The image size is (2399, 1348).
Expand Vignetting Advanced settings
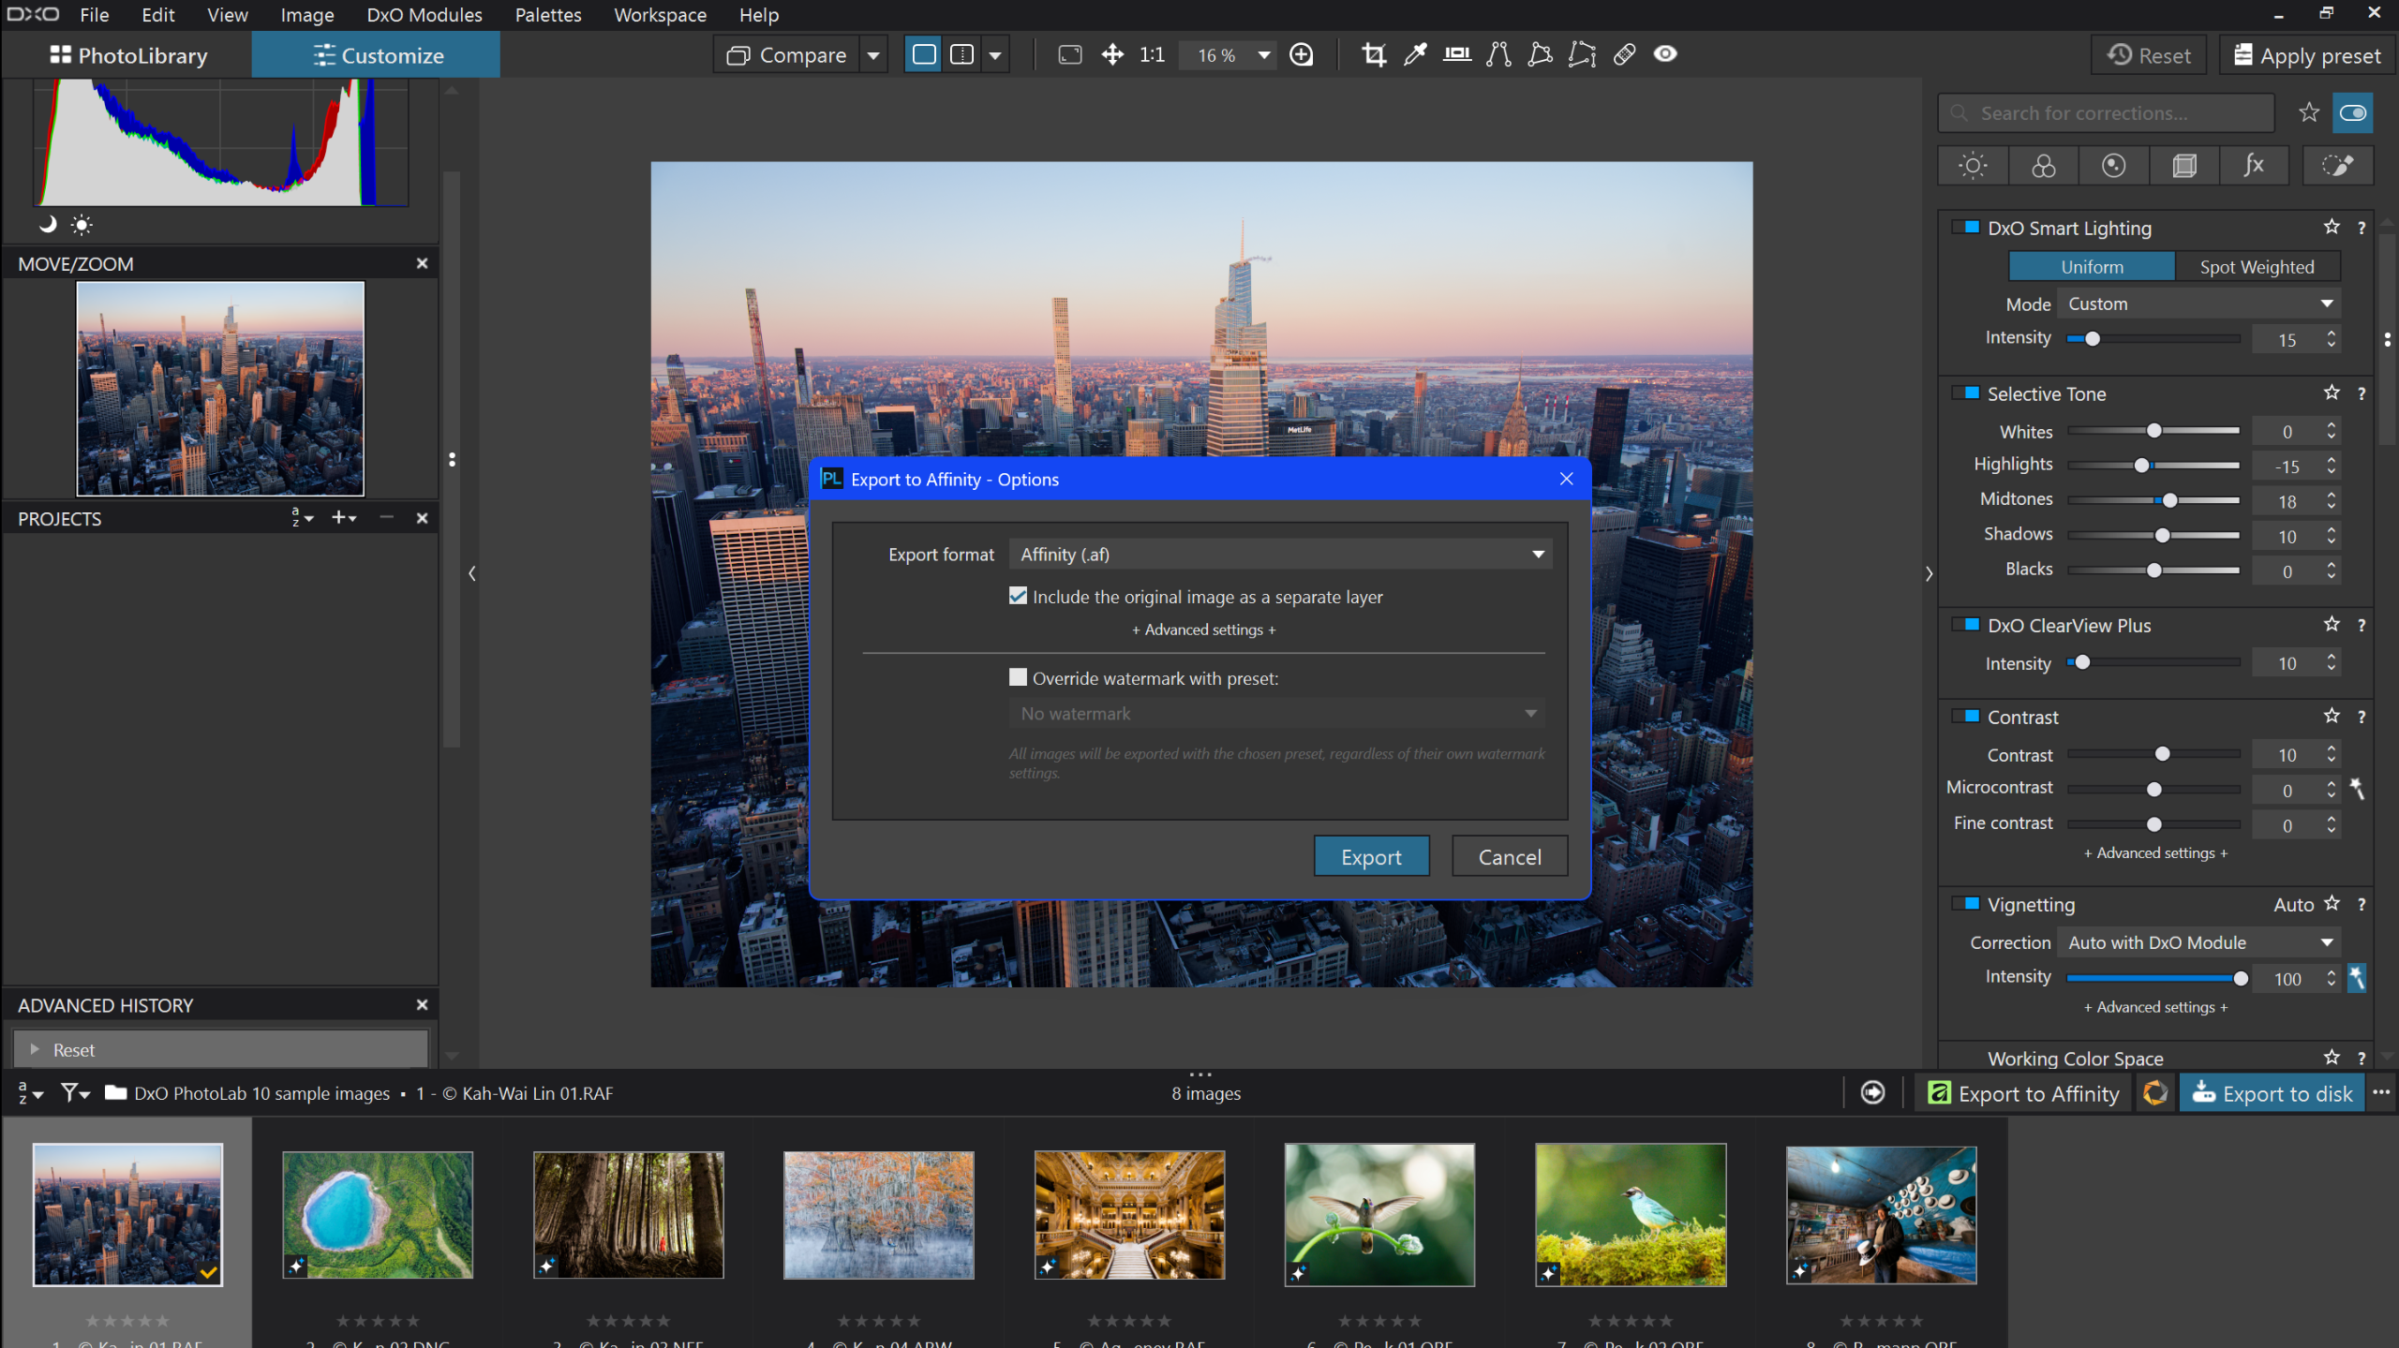[2155, 1007]
